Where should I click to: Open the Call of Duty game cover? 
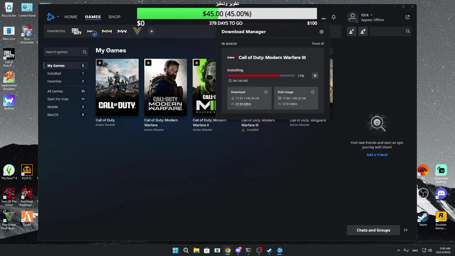[x=117, y=87]
